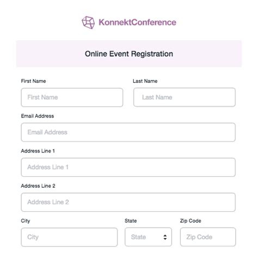The image size is (258, 258).
Task: Focus the Last Name input field
Action: 185,97
